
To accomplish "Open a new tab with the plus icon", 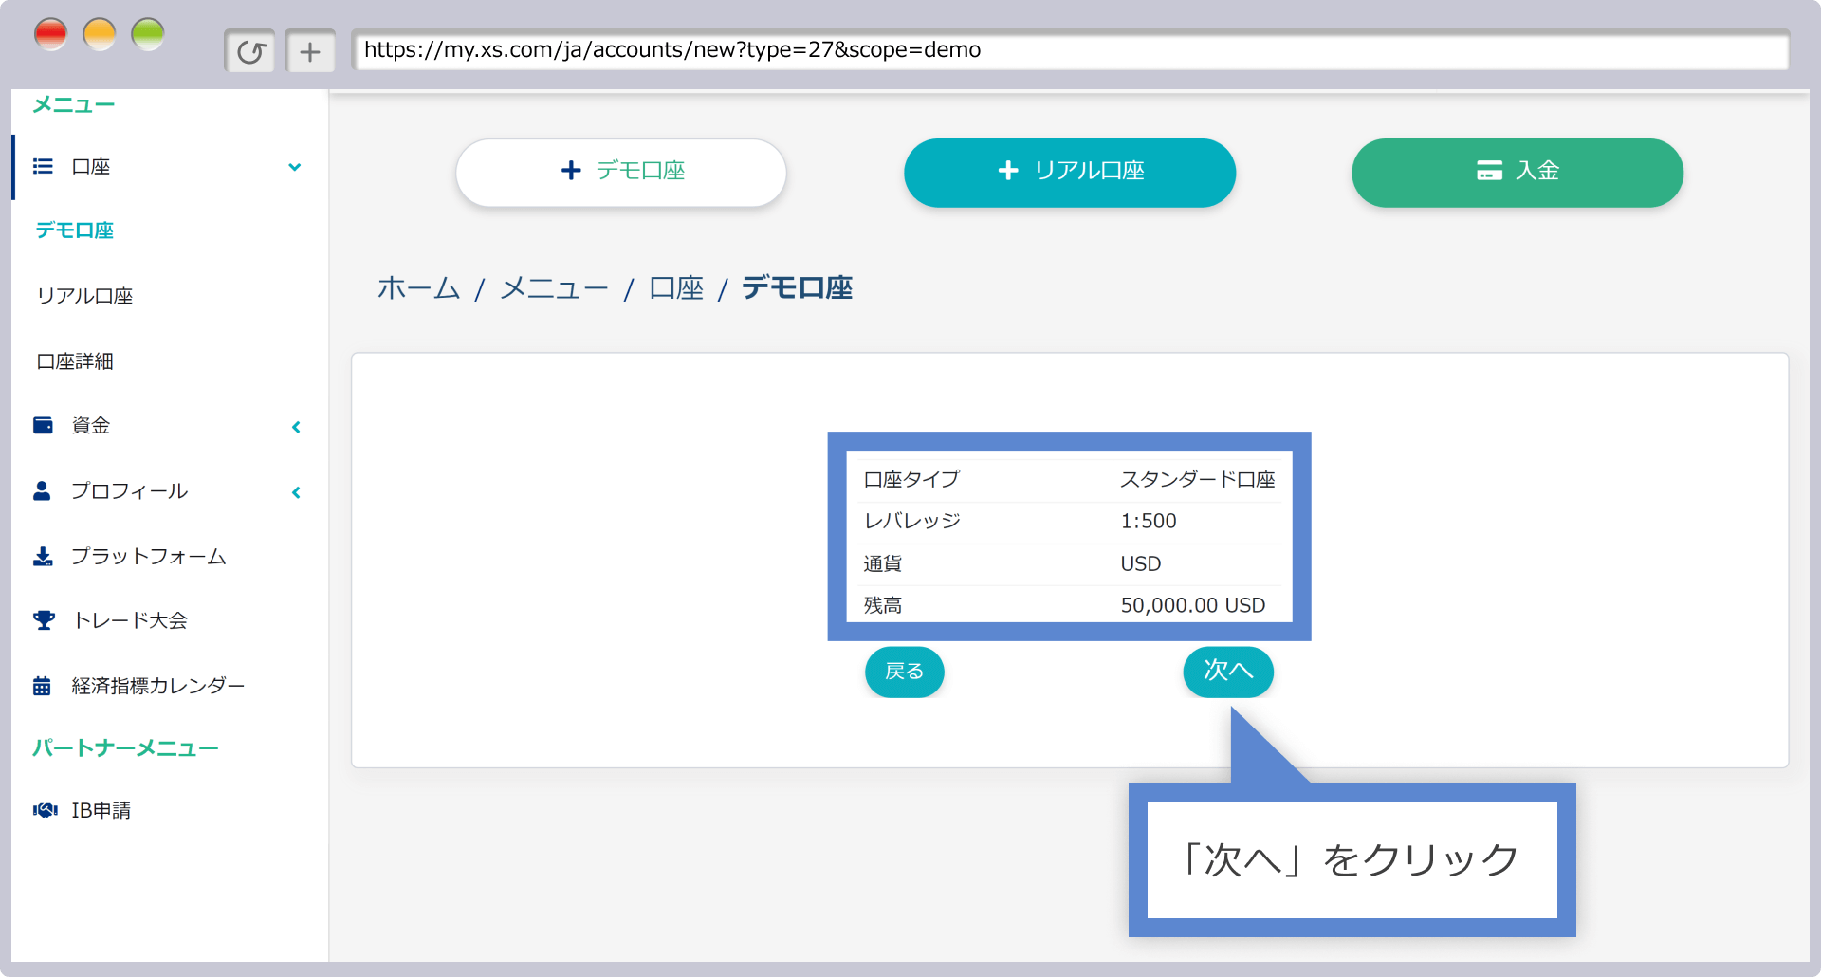I will tap(310, 51).
